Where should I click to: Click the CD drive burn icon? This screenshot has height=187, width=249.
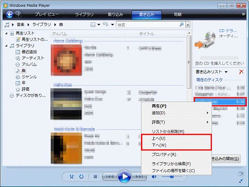click(x=205, y=40)
